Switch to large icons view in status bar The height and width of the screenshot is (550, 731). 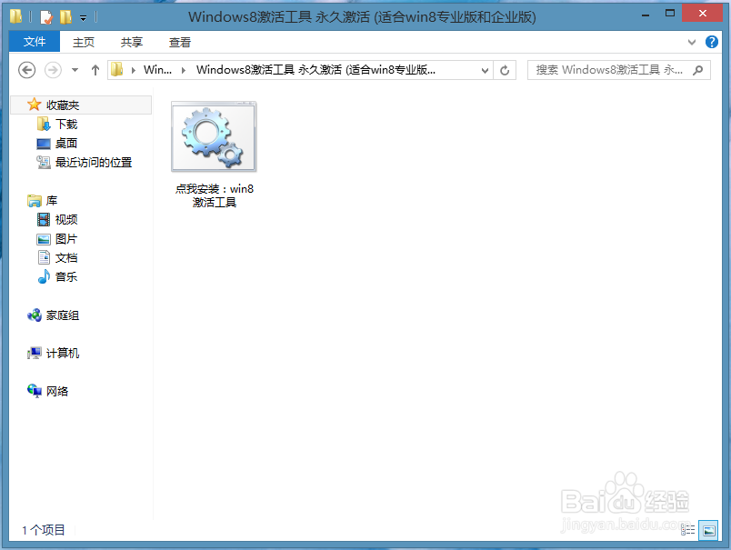pyautogui.click(x=708, y=530)
